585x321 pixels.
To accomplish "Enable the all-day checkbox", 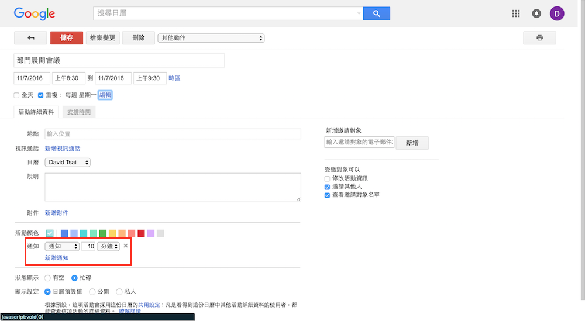I will pyautogui.click(x=17, y=95).
